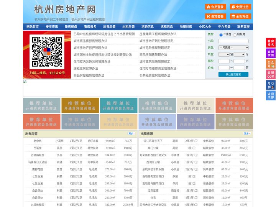
Task: Open link 商品房屋租赁管理办法
Action: click(x=89, y=76)
